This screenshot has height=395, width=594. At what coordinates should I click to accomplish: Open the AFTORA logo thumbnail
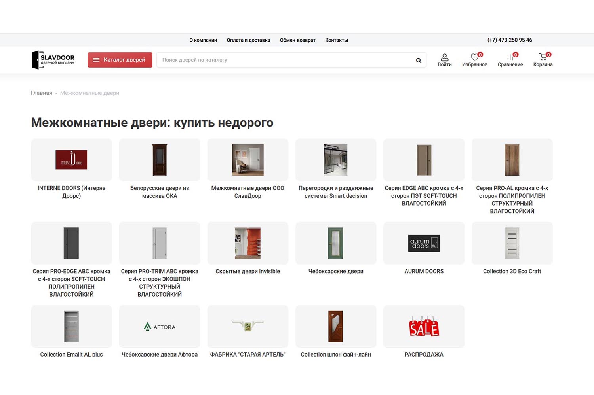(160, 327)
